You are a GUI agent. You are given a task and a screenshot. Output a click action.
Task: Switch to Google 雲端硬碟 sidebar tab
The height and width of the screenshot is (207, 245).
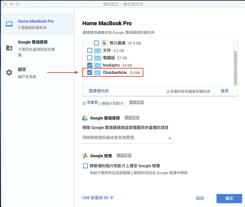point(38,48)
